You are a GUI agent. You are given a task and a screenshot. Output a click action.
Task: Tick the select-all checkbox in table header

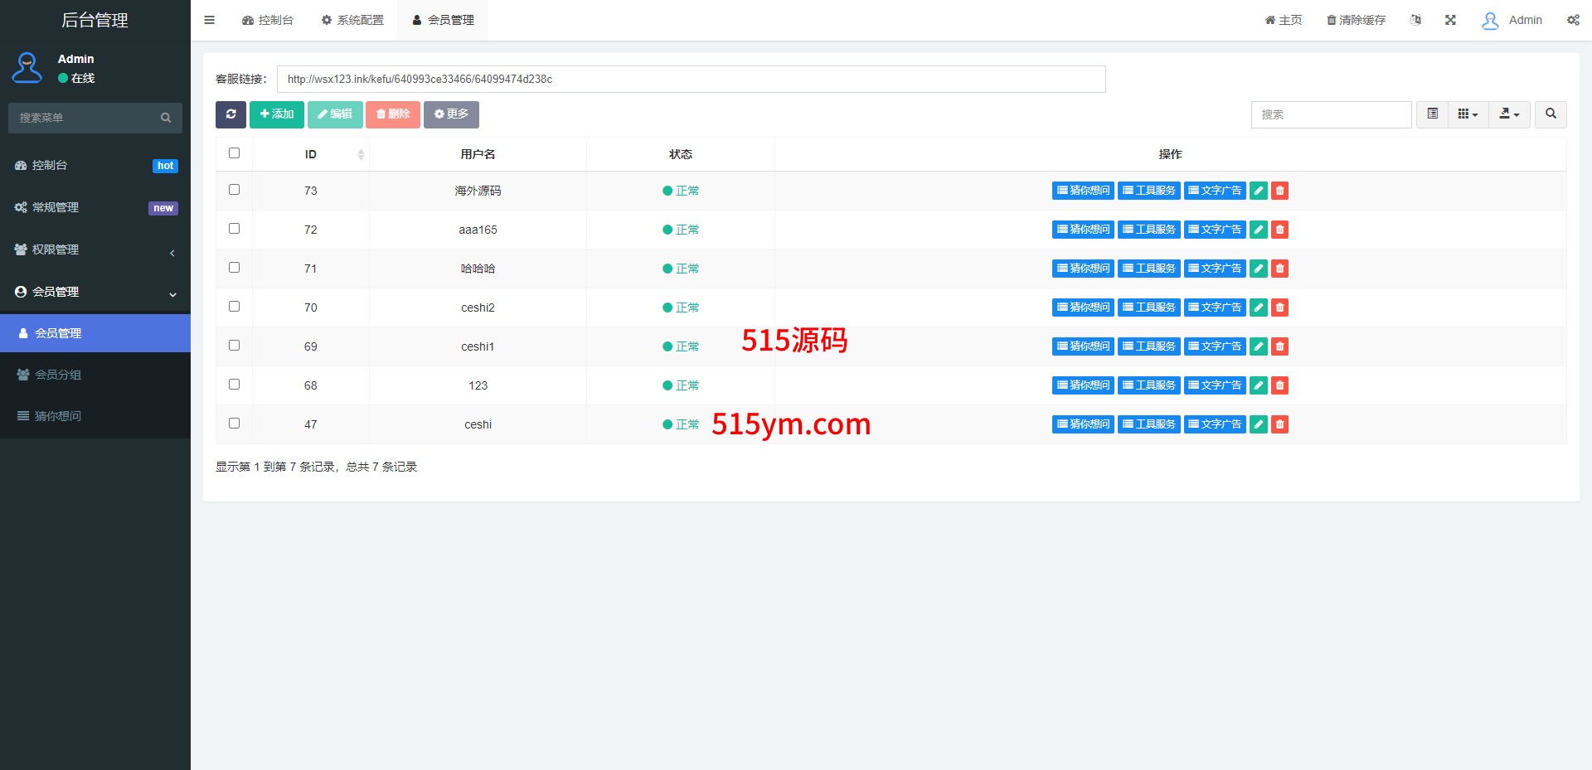click(235, 153)
